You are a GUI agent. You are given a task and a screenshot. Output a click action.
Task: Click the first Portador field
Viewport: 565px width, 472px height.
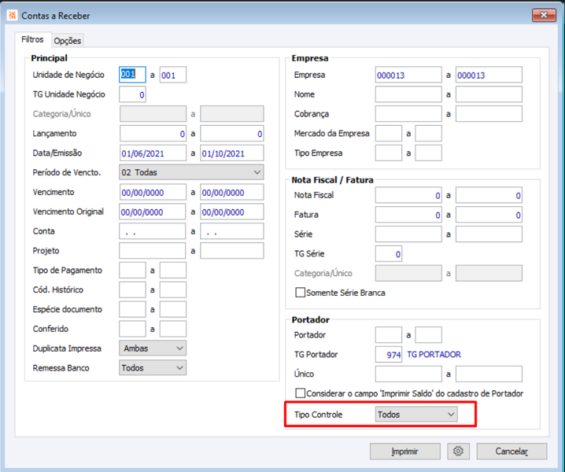pos(389,334)
